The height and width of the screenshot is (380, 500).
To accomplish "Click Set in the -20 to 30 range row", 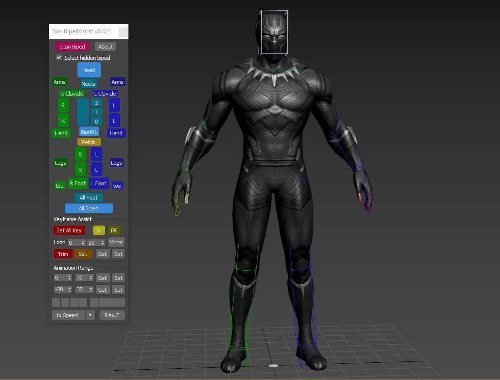I will click(118, 290).
